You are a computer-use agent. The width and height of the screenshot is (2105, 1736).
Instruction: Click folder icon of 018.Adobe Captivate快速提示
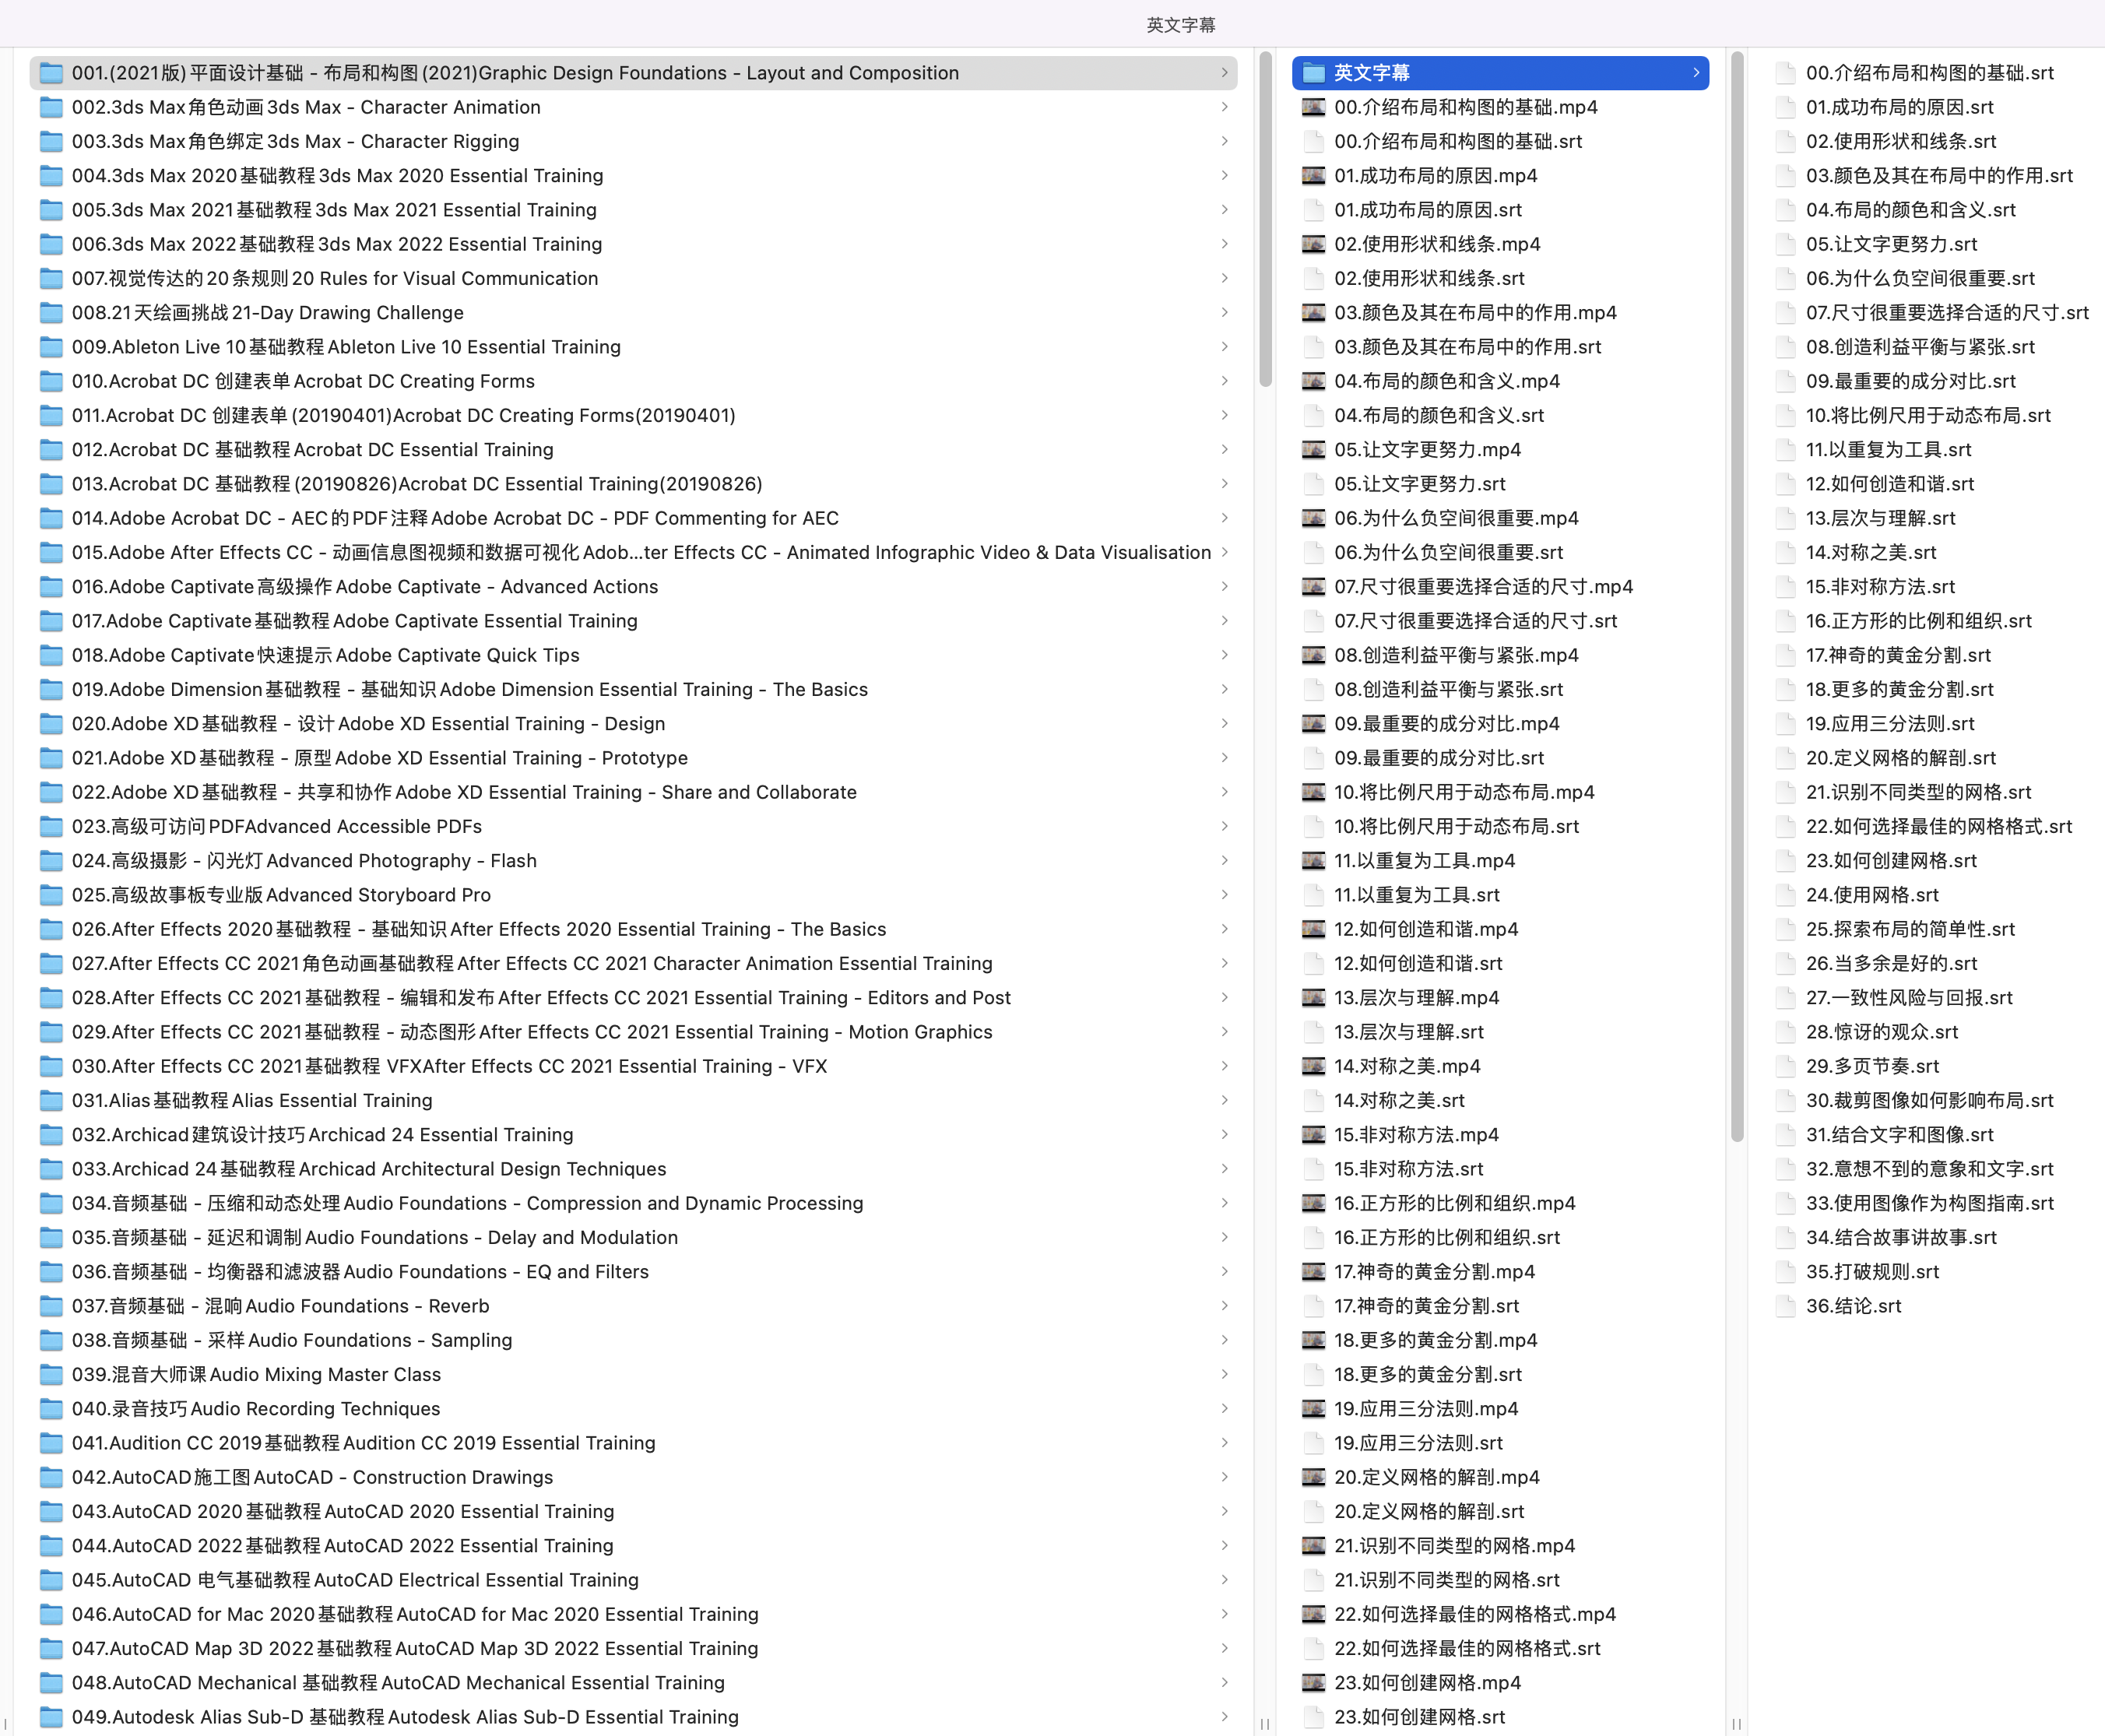pos(51,655)
